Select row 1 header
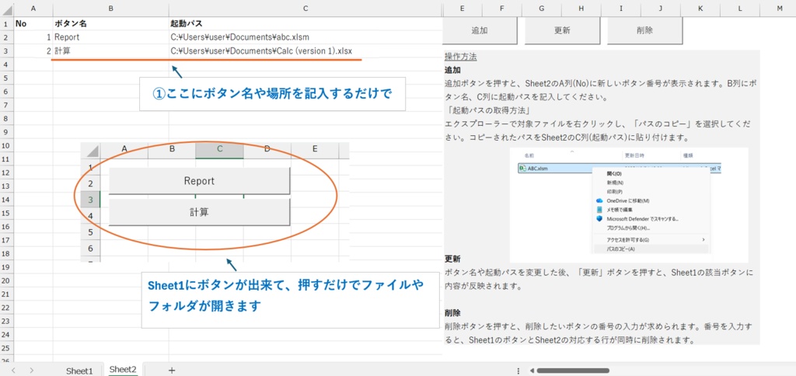 [6, 23]
